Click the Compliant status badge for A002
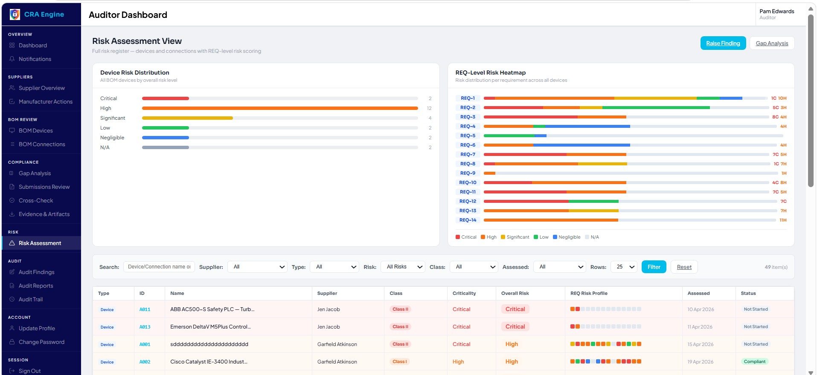Viewport: 817px width, 375px height. pos(755,362)
